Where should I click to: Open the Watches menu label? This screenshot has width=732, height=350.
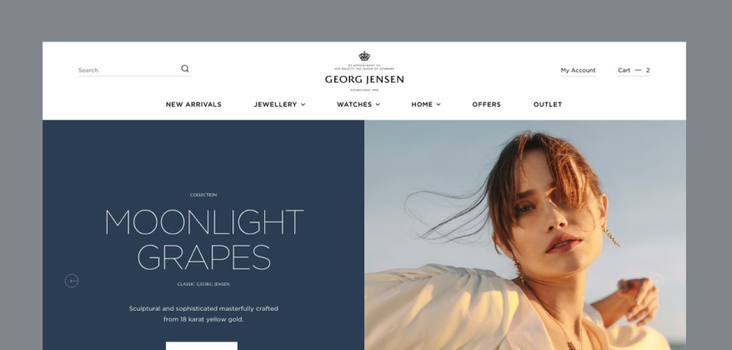click(x=354, y=104)
